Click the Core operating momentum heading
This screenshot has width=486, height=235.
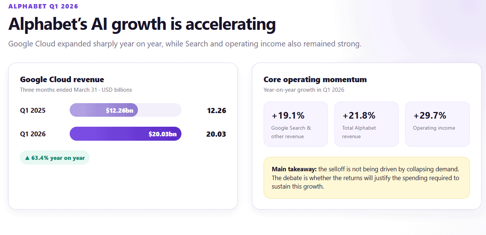(315, 80)
